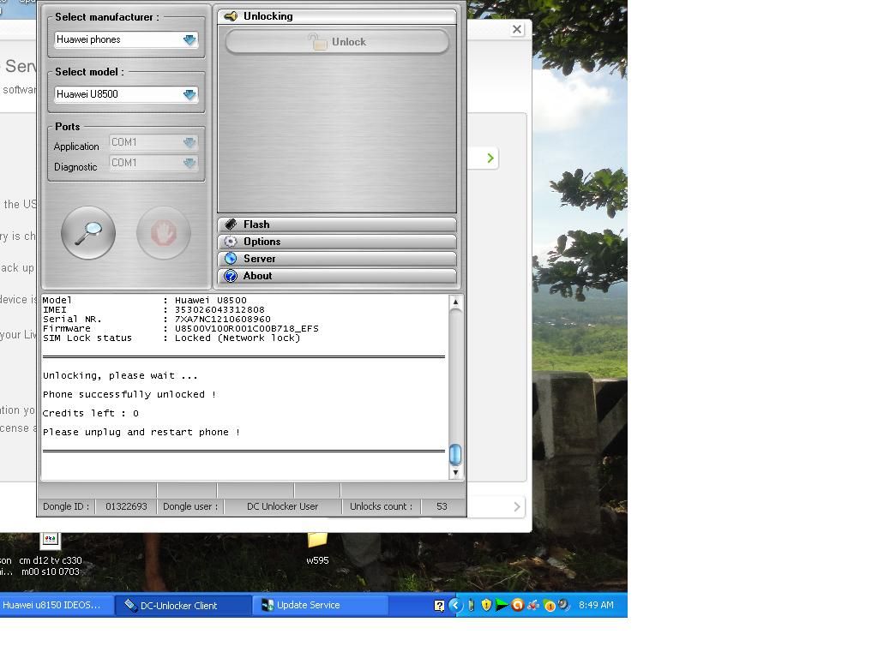
Task: Open the Server panel section
Action: (336, 259)
